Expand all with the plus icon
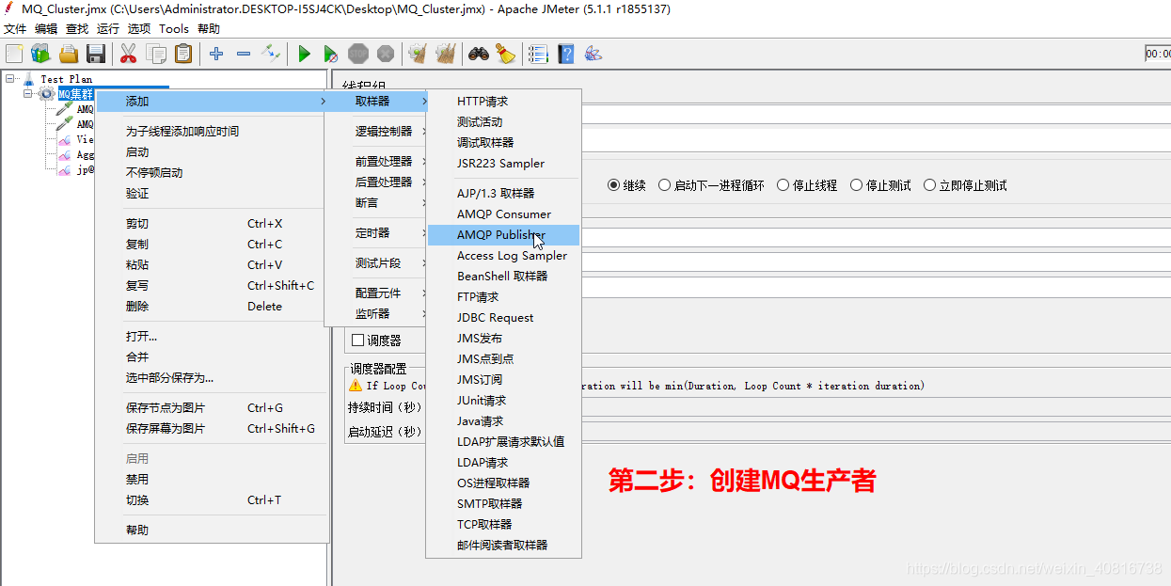Viewport: 1171px width, 586px height. [216, 54]
